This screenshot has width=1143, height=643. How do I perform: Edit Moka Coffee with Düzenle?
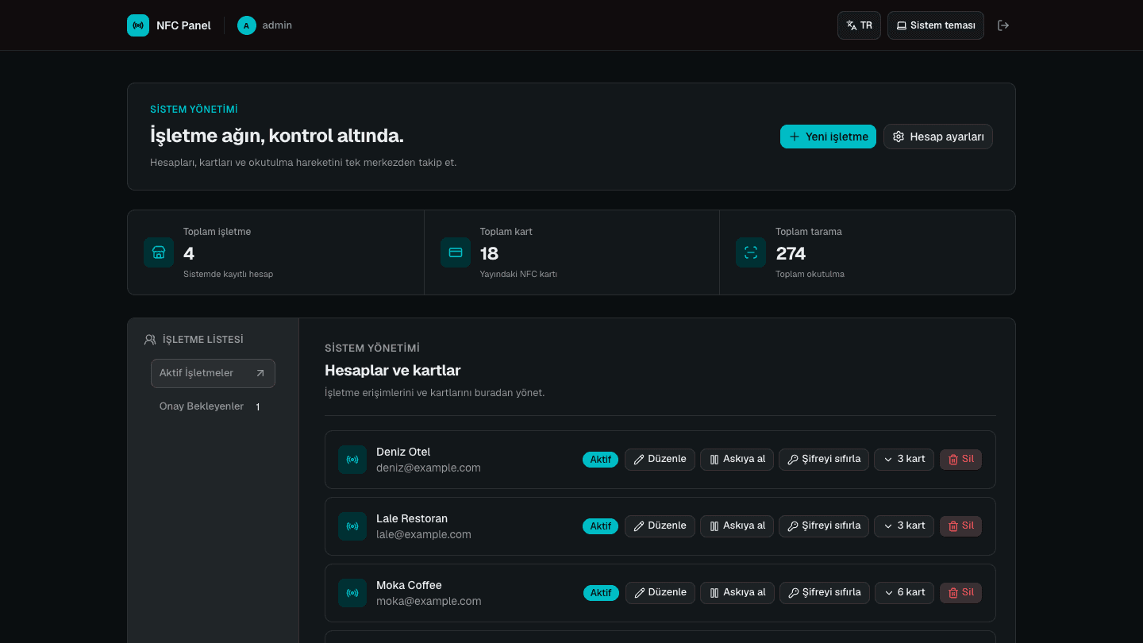[x=660, y=593]
